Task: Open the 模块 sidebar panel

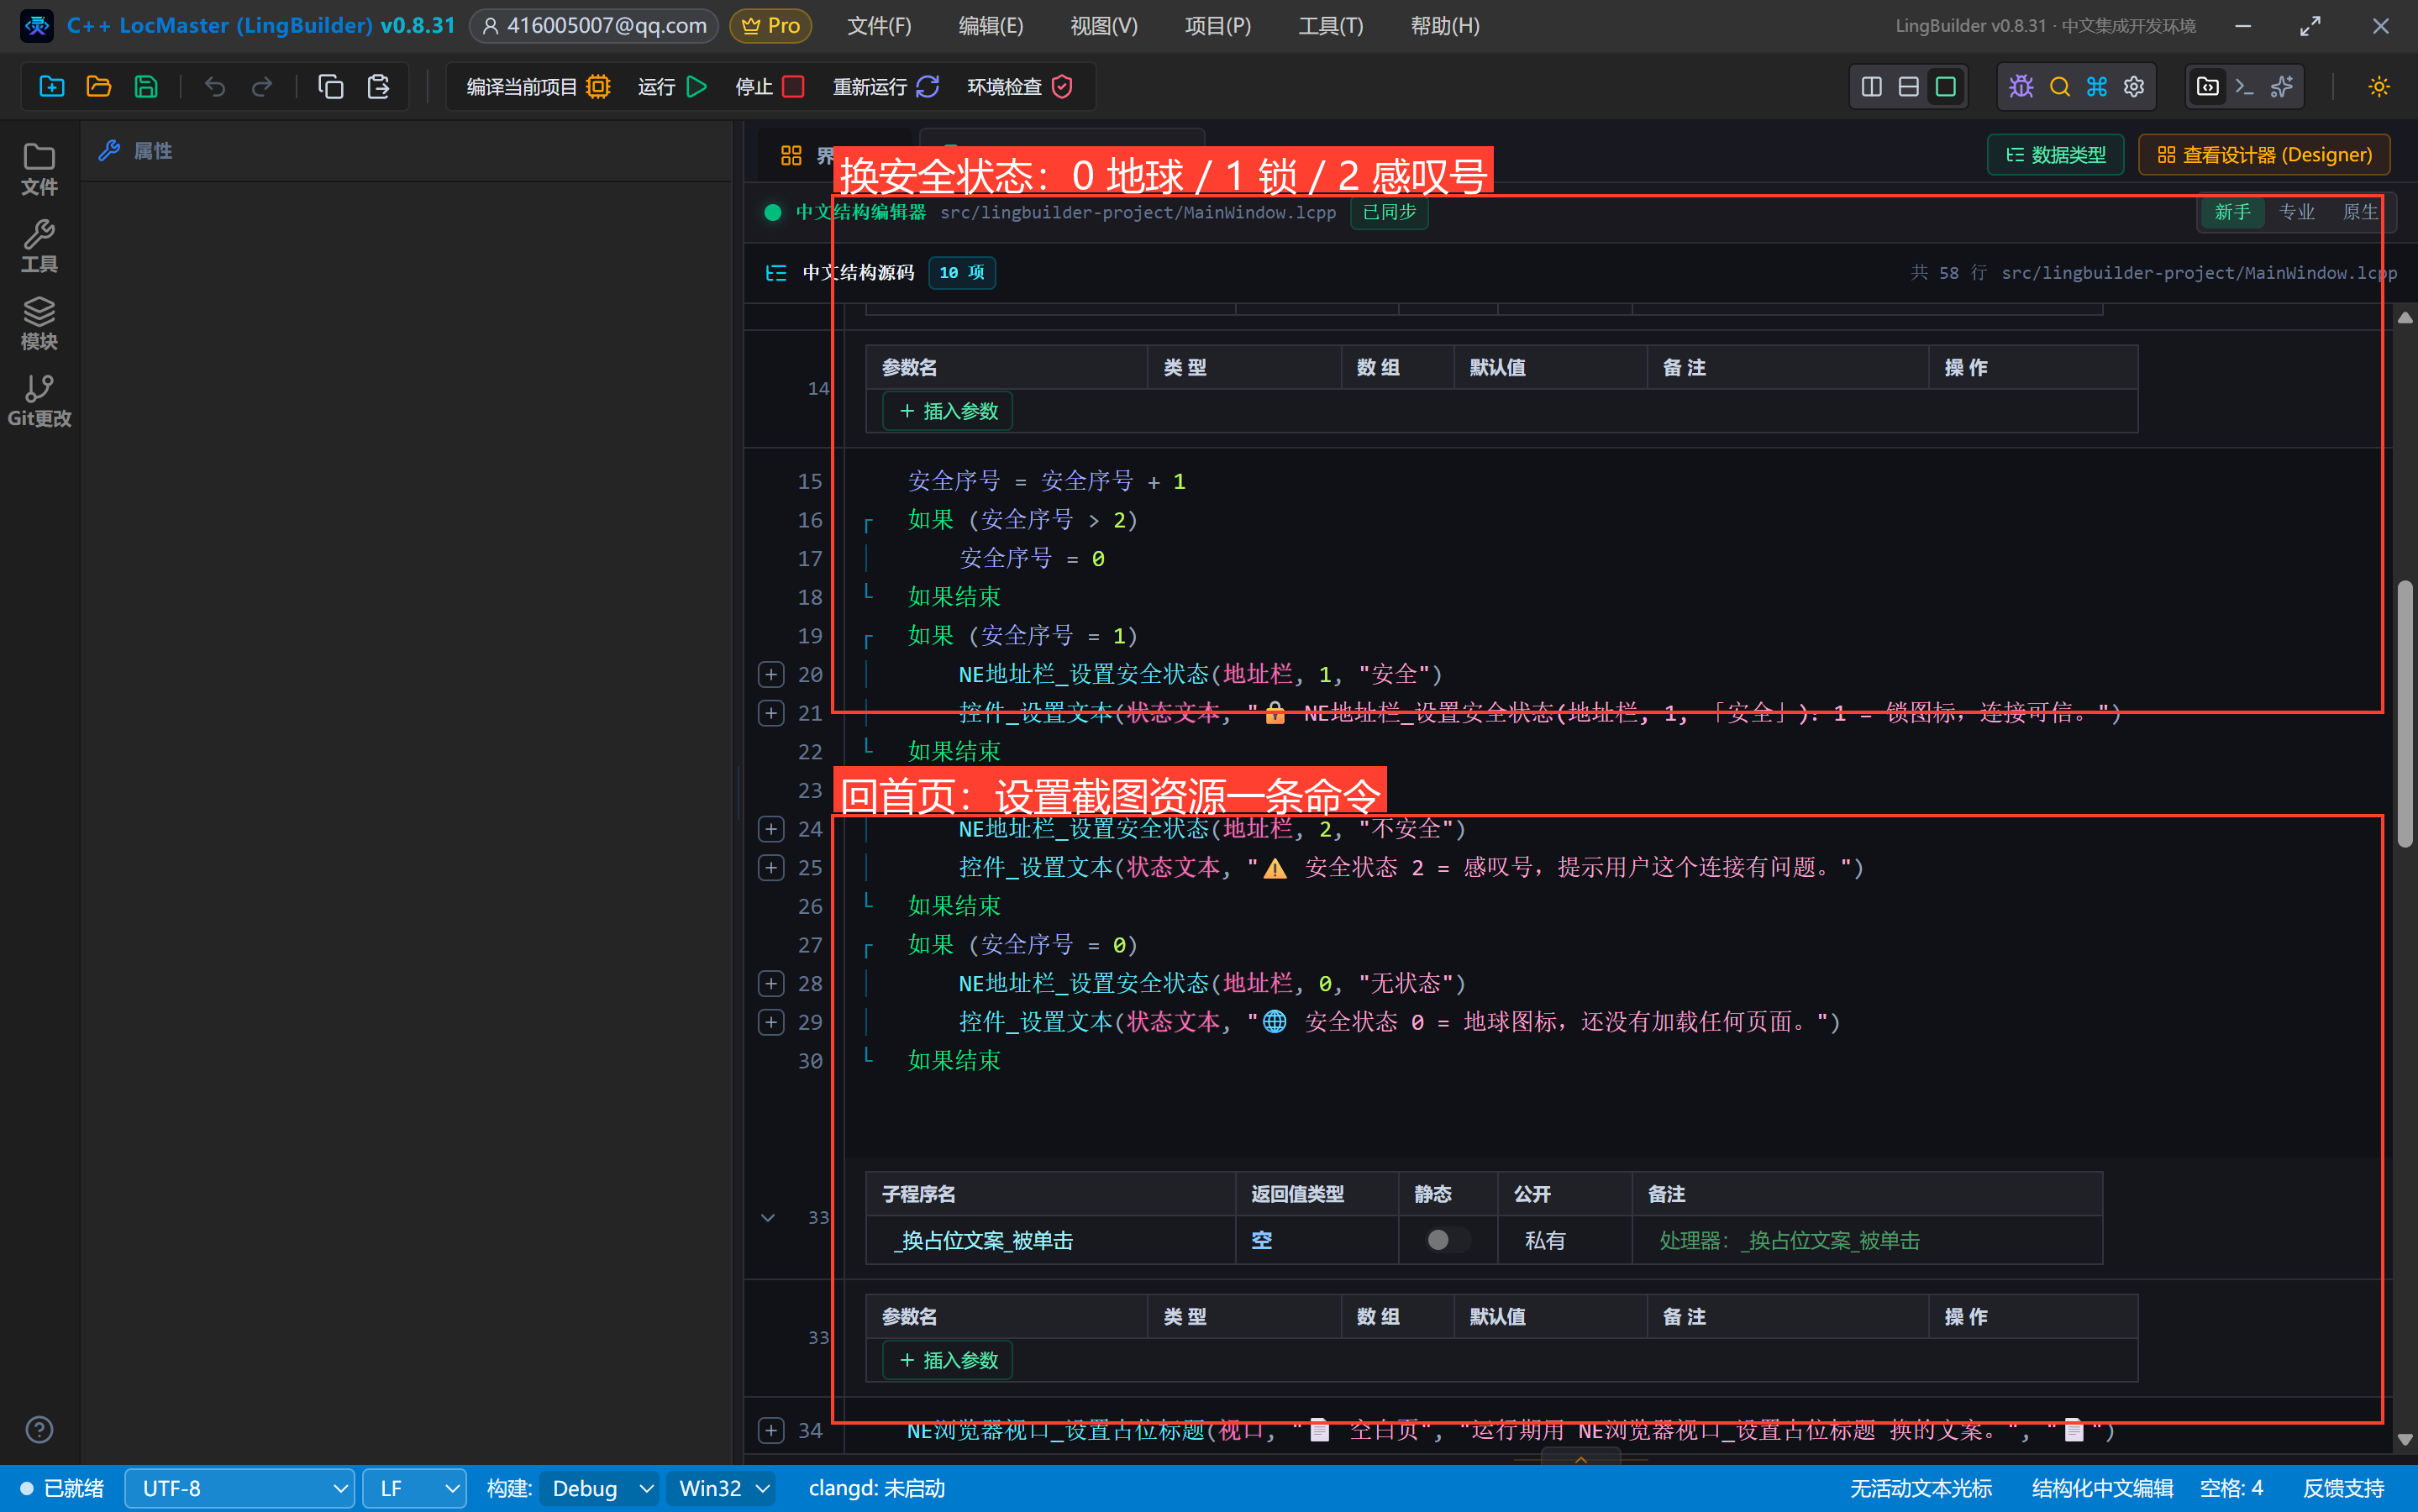Action: pos(39,323)
